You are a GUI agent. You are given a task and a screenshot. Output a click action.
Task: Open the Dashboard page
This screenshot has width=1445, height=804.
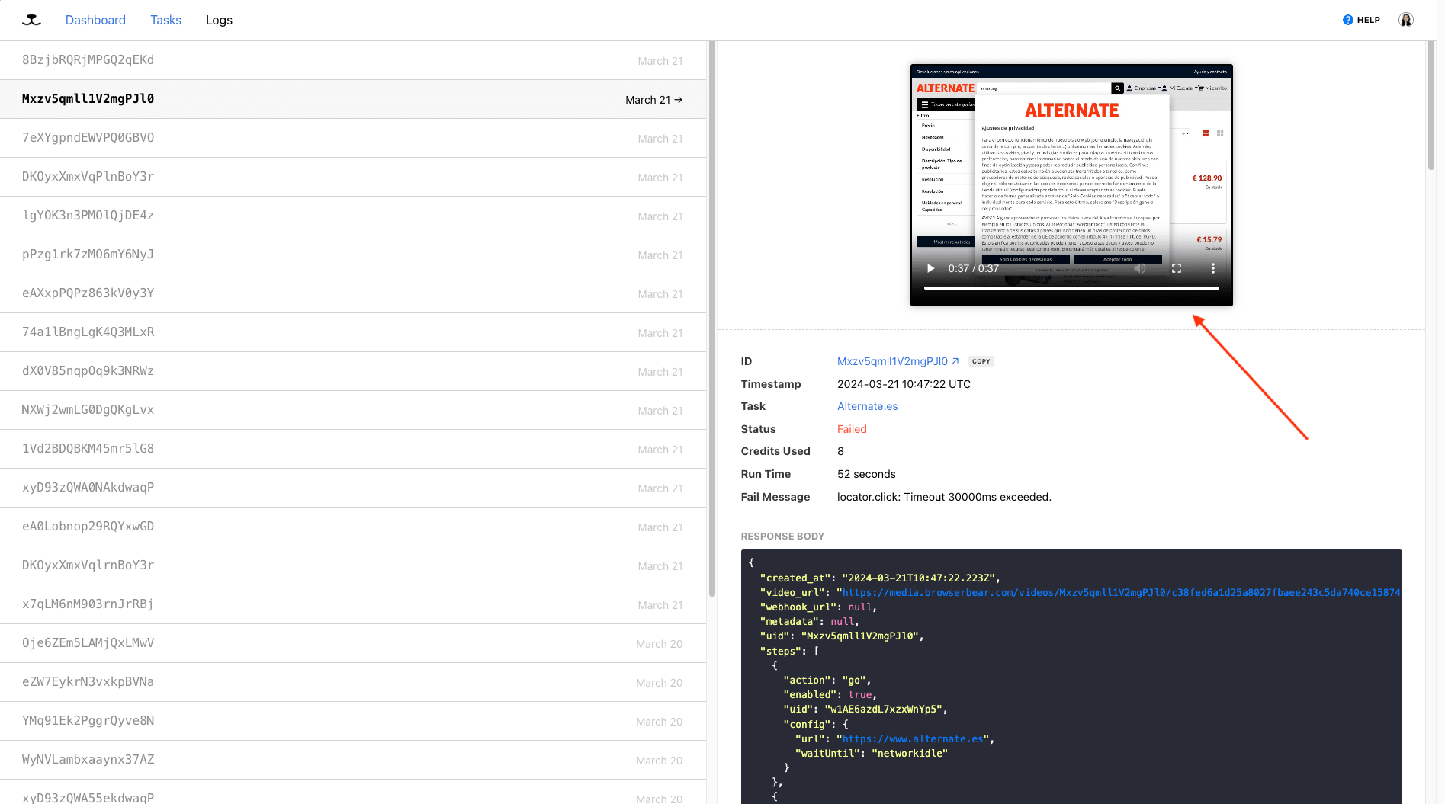(95, 20)
